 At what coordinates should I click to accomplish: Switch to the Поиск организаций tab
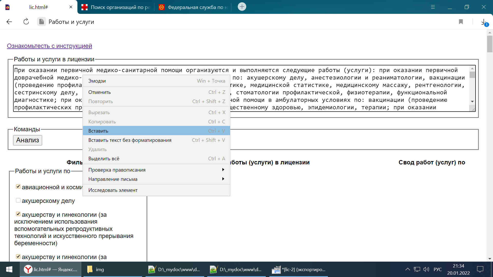116,7
